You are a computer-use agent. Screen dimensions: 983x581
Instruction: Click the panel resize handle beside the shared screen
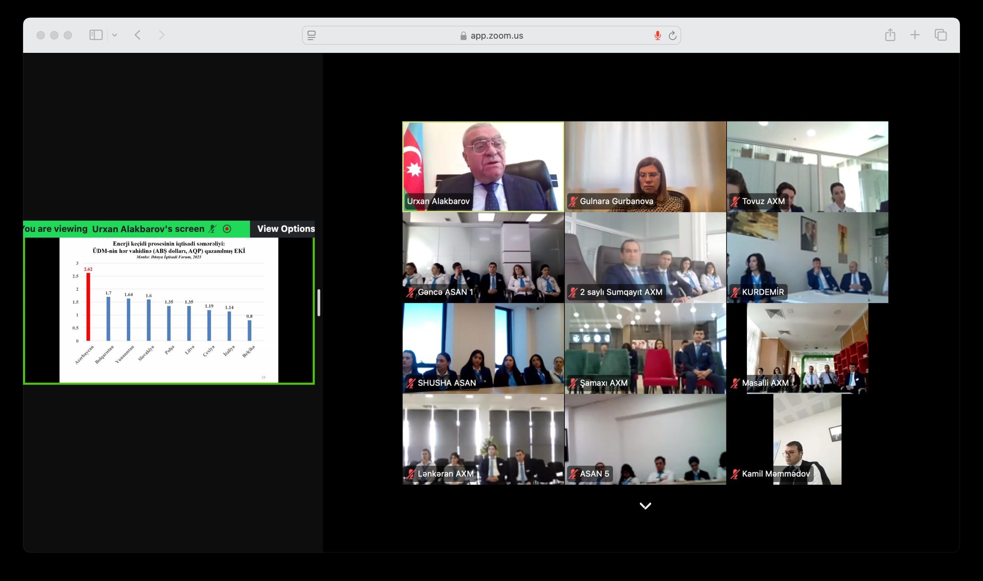coord(319,302)
